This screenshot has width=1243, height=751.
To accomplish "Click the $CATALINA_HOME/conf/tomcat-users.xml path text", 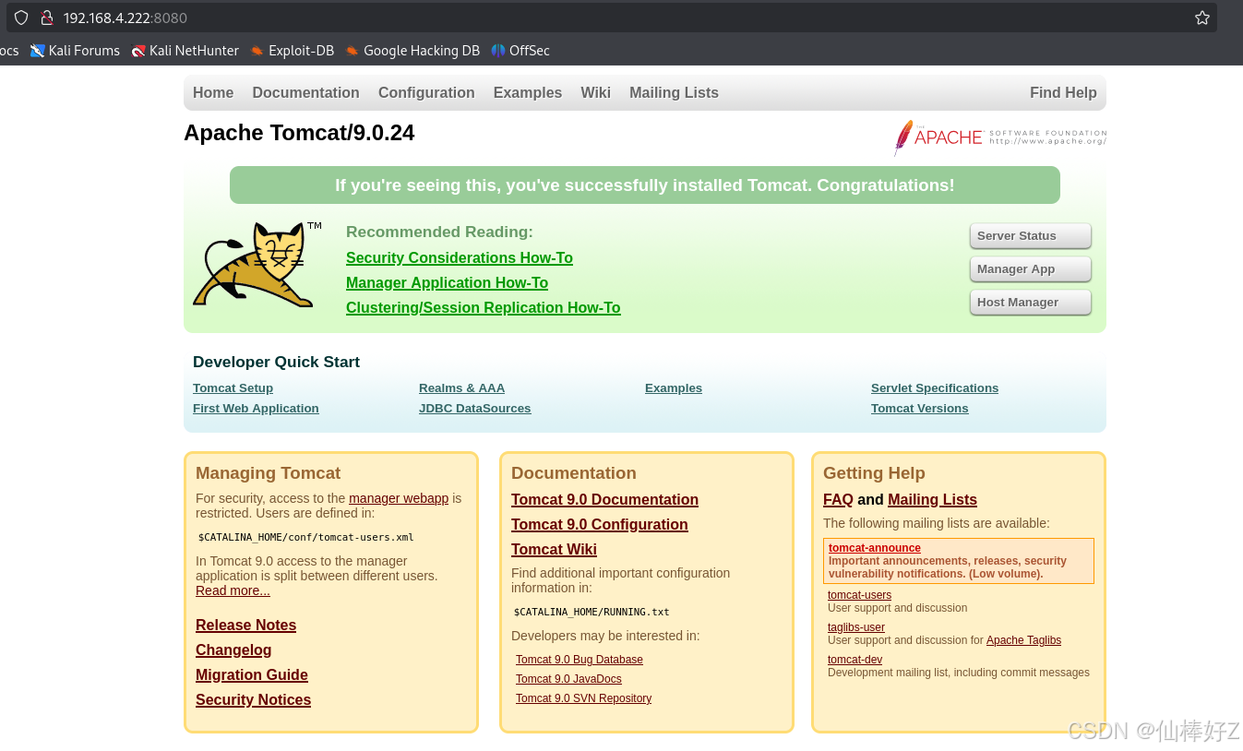I will tap(305, 537).
